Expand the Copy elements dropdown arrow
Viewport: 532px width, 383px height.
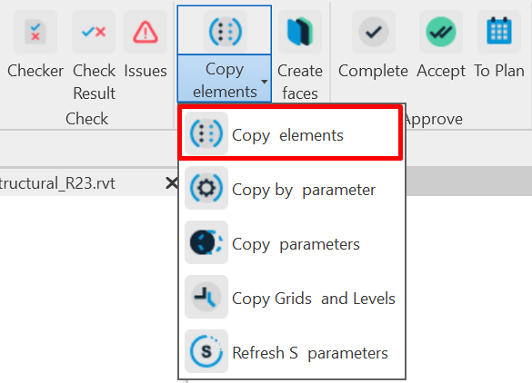pyautogui.click(x=265, y=82)
